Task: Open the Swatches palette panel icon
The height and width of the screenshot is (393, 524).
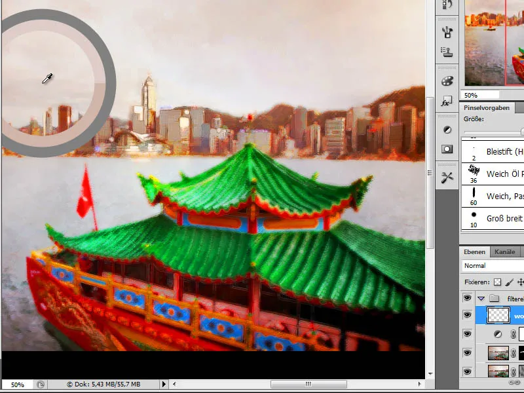Action: pos(447,81)
